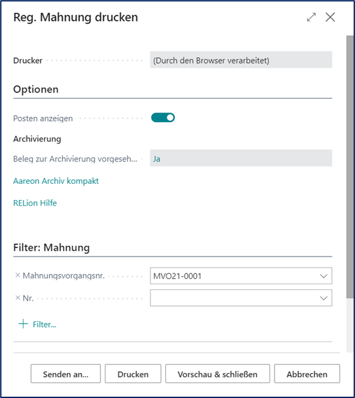Image resolution: width=355 pixels, height=398 pixels.
Task: Open the Nr. filter dropdown arrow
Action: [x=323, y=298]
